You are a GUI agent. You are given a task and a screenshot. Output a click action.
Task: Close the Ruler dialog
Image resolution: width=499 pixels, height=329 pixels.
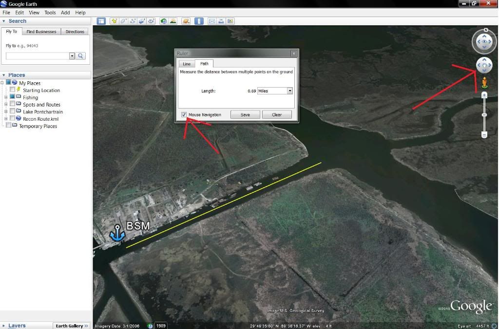point(294,54)
